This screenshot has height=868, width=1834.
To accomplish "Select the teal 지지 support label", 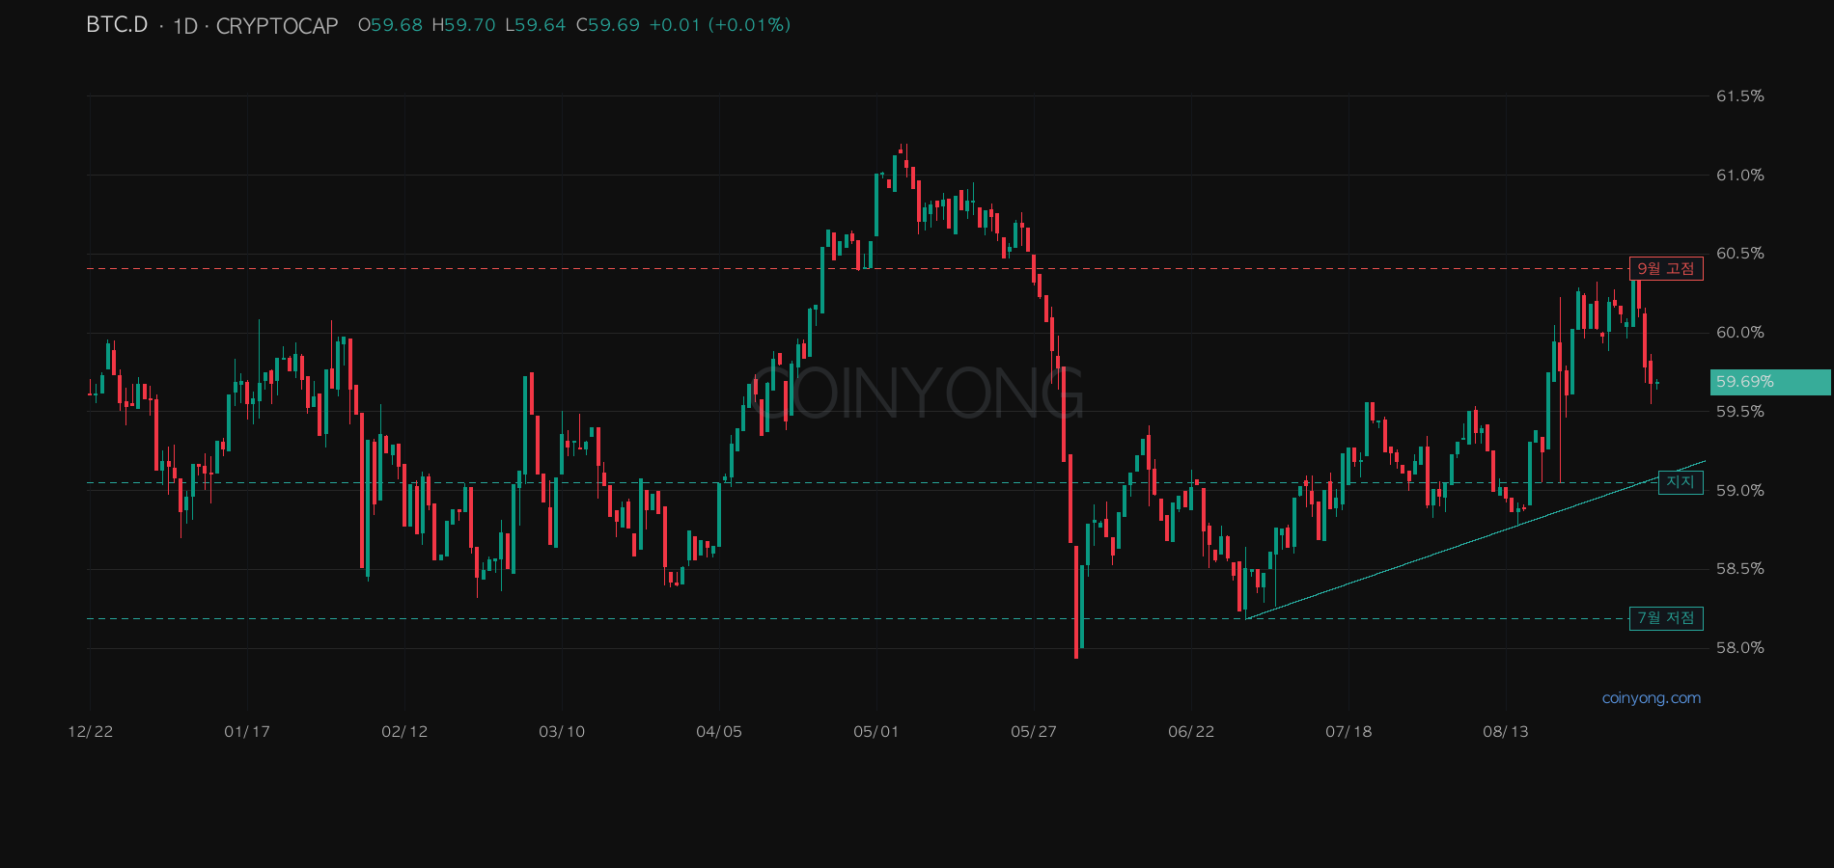I will click(x=1681, y=482).
